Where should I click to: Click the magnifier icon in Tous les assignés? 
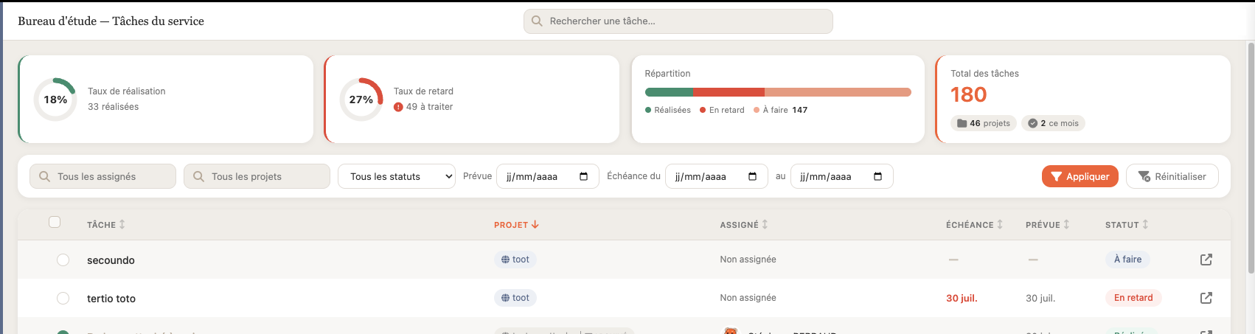click(44, 176)
